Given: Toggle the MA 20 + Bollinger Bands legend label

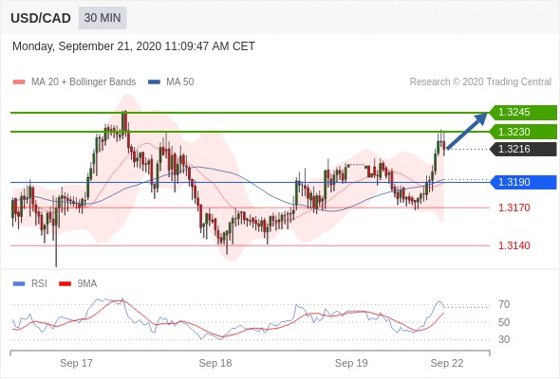Looking at the screenshot, I should (x=84, y=82).
